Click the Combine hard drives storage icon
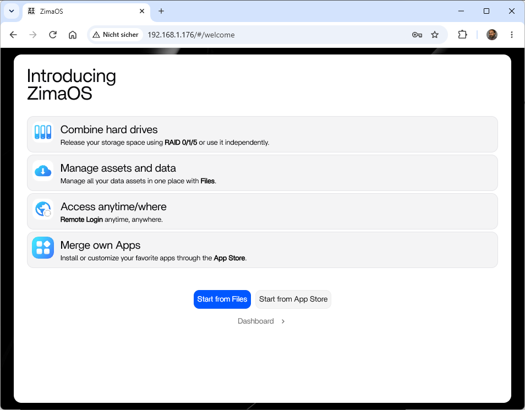 point(43,132)
